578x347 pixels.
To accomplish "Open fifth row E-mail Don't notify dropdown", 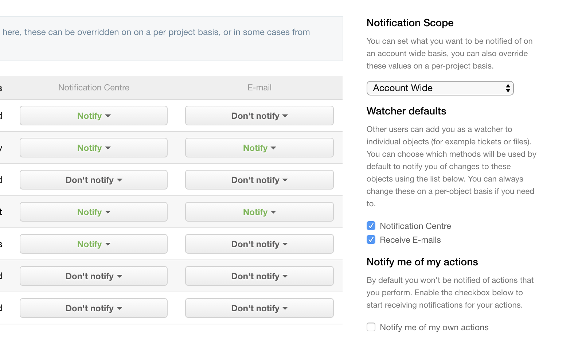I will [259, 244].
